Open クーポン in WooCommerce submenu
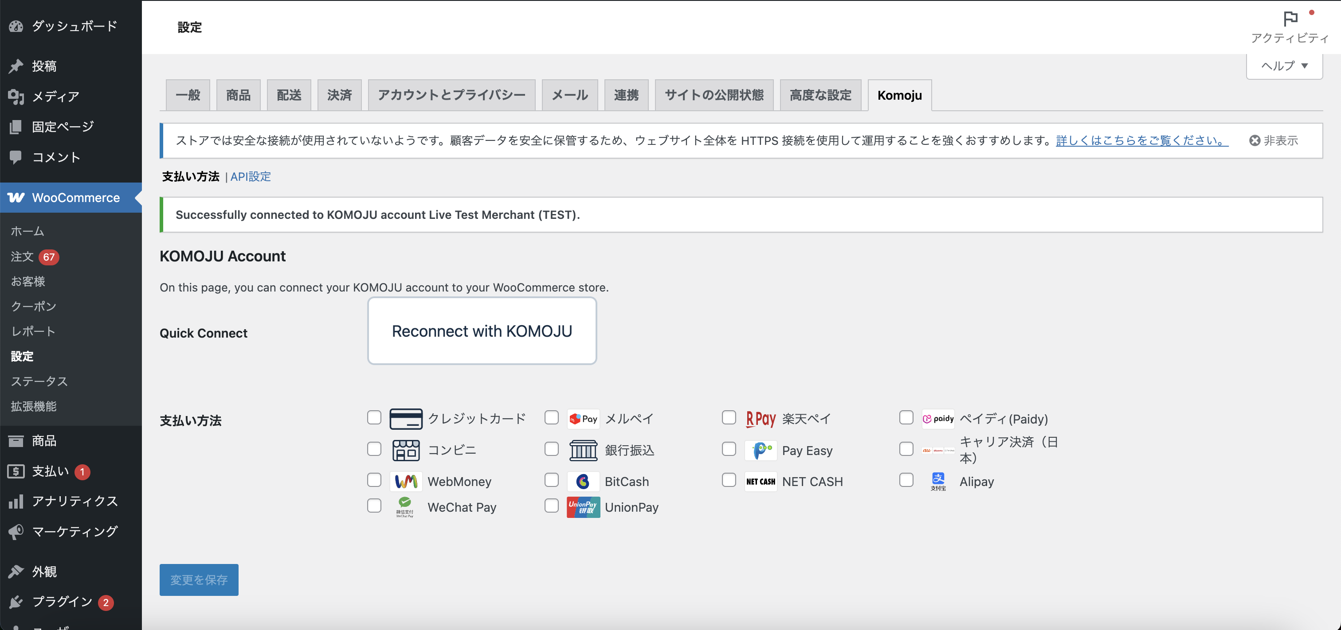Image resolution: width=1341 pixels, height=630 pixels. point(34,307)
